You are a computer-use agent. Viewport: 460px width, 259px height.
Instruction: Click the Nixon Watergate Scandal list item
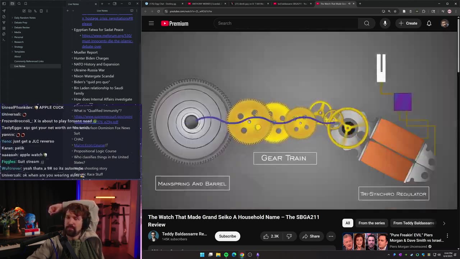pos(94,76)
